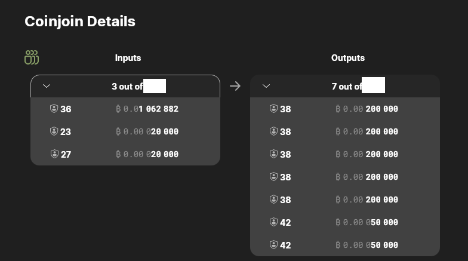Click the shield icon beside 23
Viewport: 468px width, 261px height.
54,131
